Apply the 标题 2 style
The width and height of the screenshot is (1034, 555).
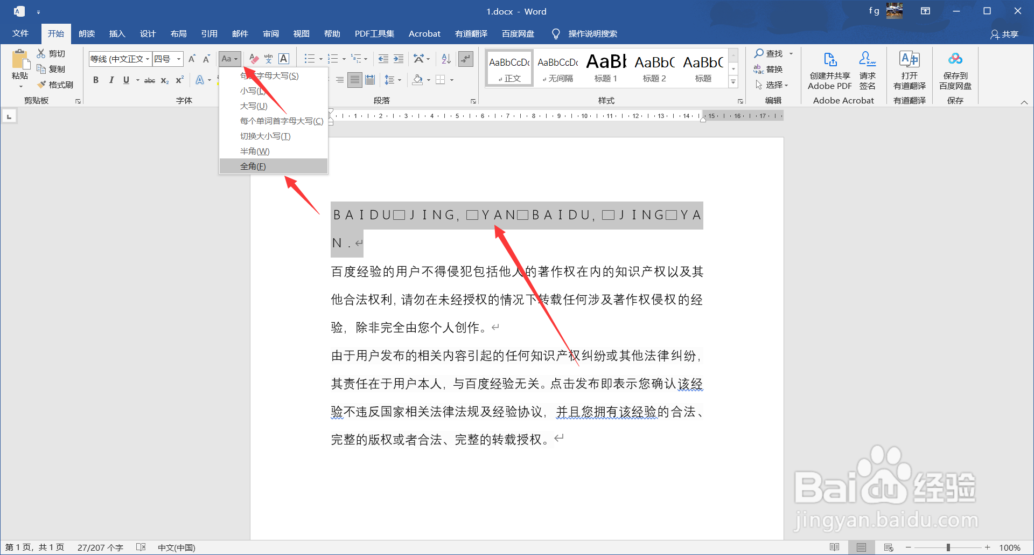(x=654, y=68)
